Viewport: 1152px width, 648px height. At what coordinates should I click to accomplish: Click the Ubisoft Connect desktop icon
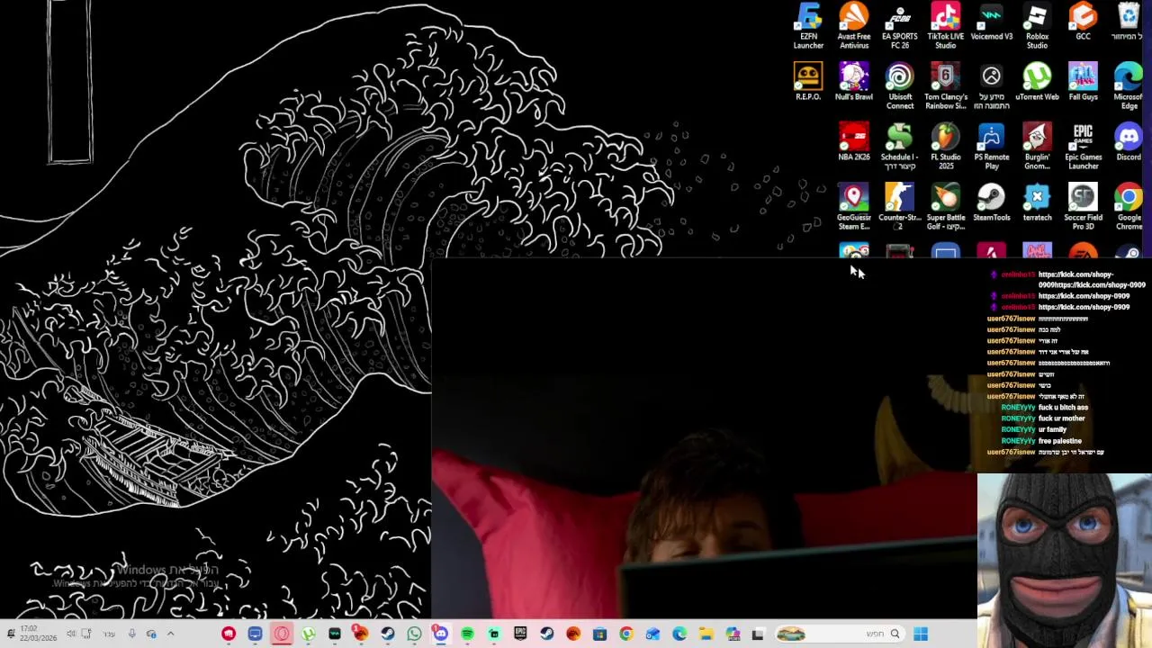(900, 86)
